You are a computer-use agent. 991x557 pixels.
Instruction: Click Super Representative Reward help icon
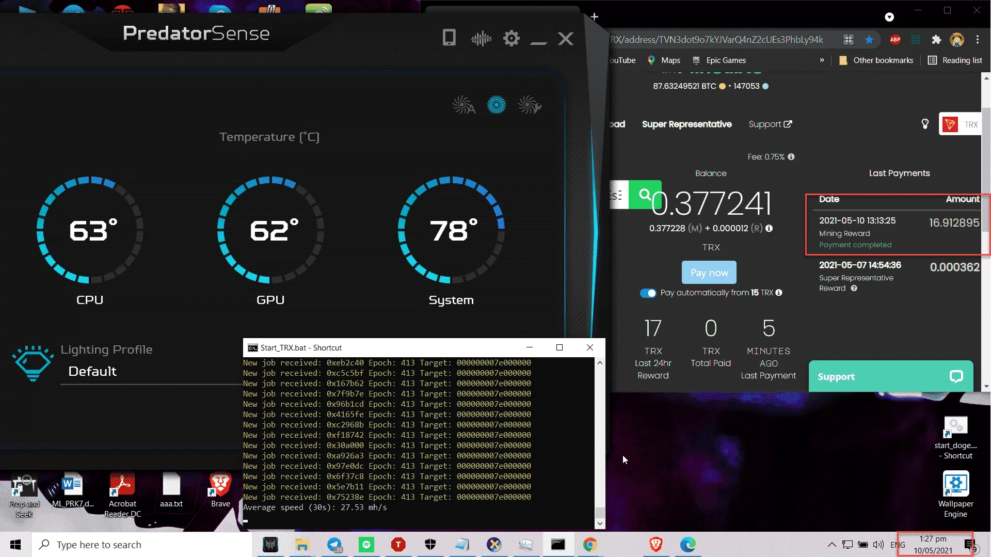click(854, 289)
